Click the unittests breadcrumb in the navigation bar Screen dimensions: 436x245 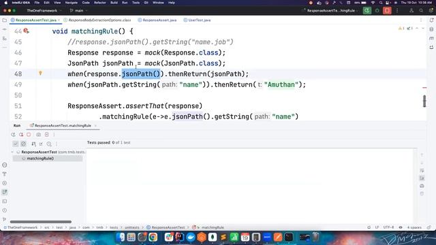click(131, 227)
